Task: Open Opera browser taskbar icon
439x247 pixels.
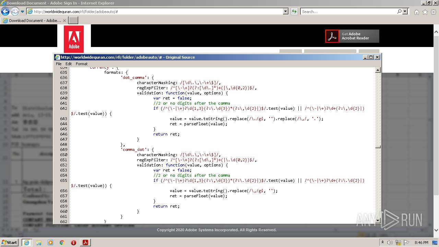Action: click(x=73, y=243)
